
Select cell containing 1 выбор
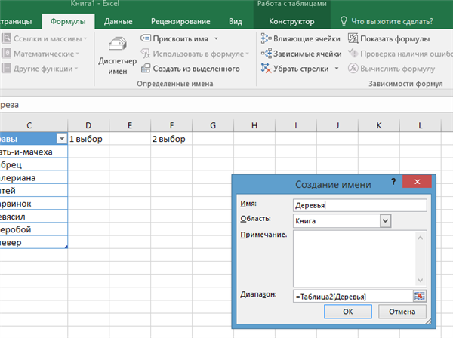point(88,139)
